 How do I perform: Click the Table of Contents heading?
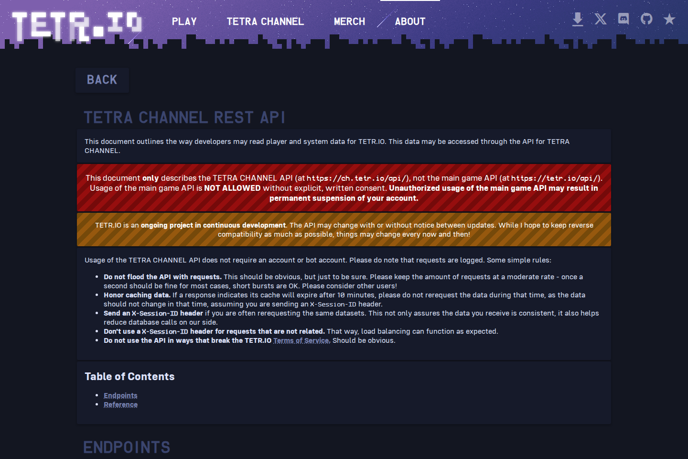129,376
